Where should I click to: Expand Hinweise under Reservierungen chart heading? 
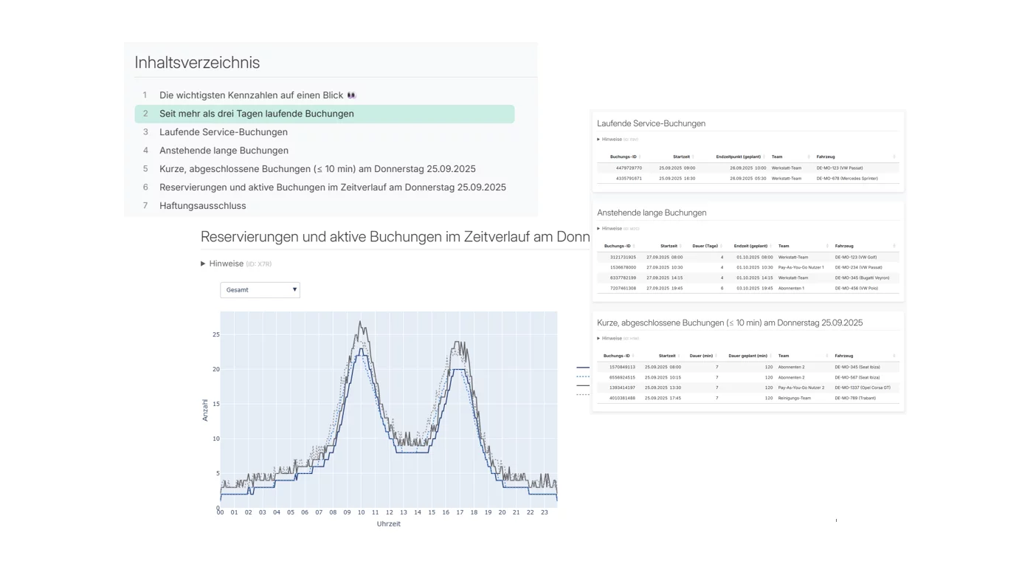(x=226, y=264)
